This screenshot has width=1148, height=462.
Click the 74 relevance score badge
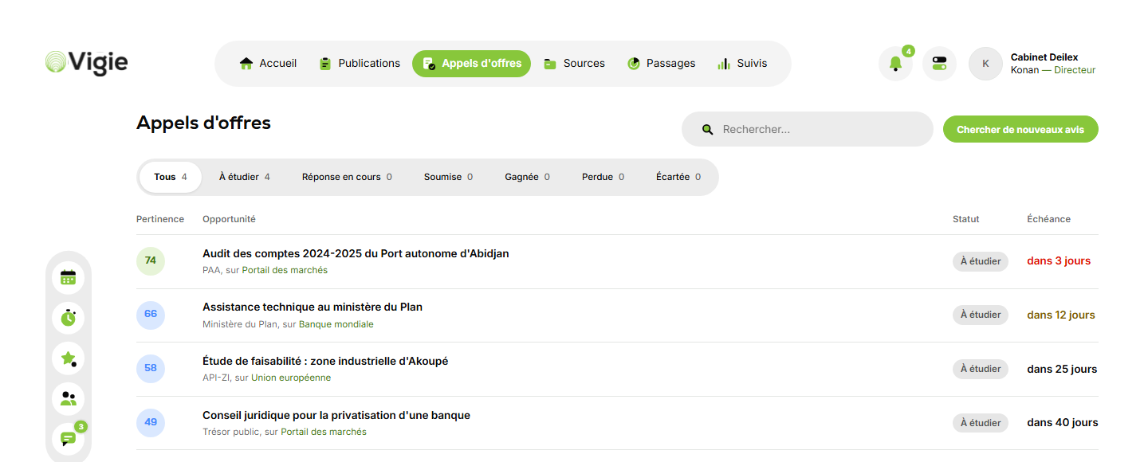[x=151, y=261]
